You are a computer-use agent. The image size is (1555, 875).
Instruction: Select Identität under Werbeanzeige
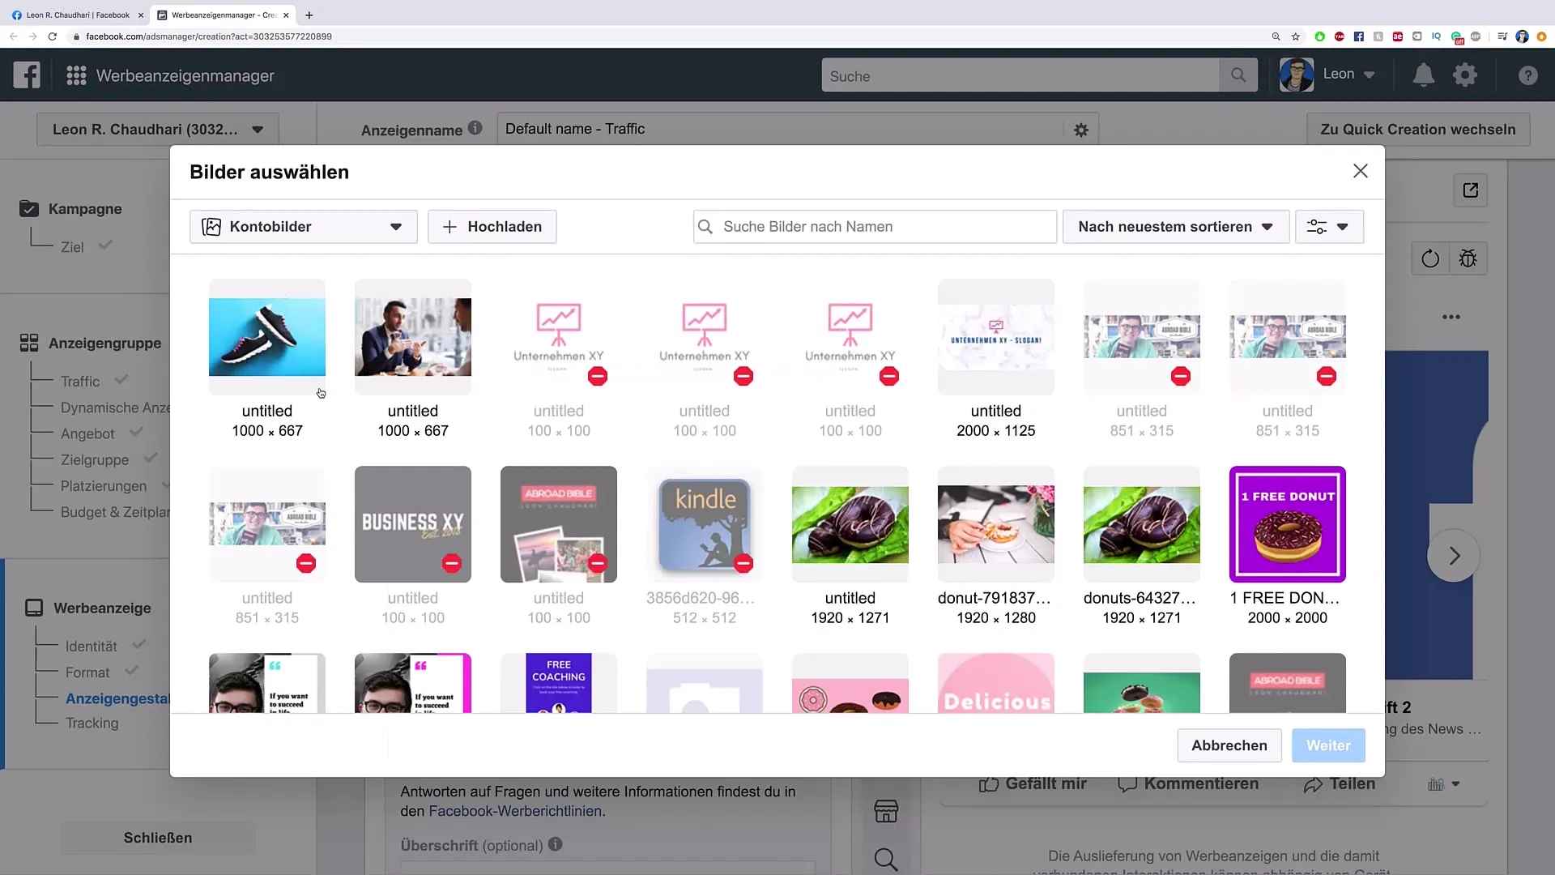[92, 647]
